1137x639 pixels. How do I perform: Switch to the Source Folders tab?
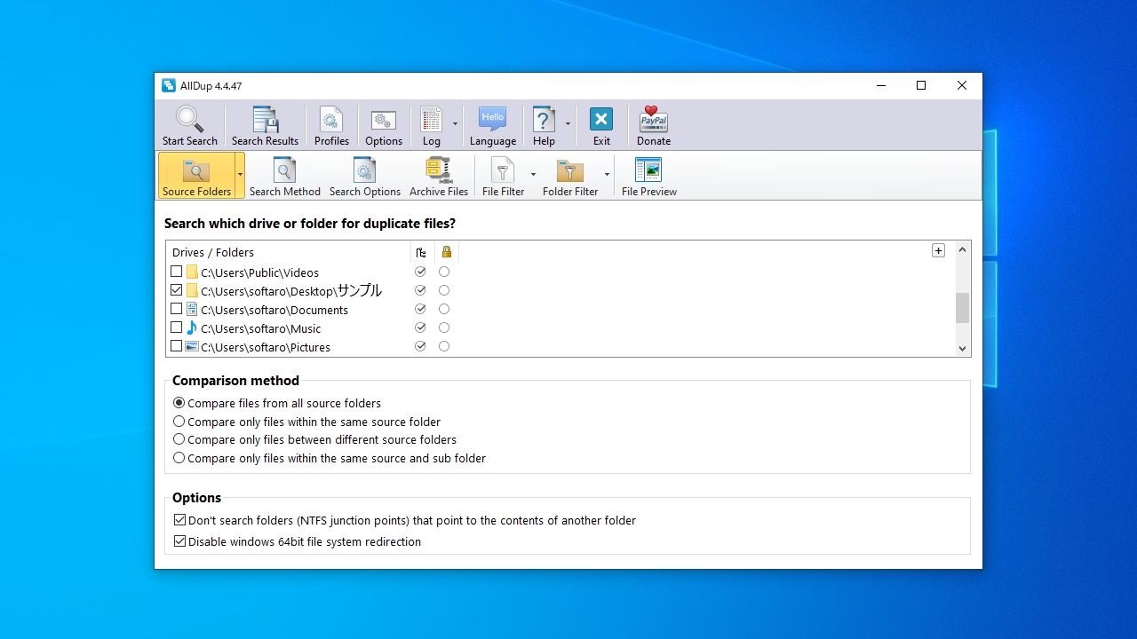tap(196, 175)
